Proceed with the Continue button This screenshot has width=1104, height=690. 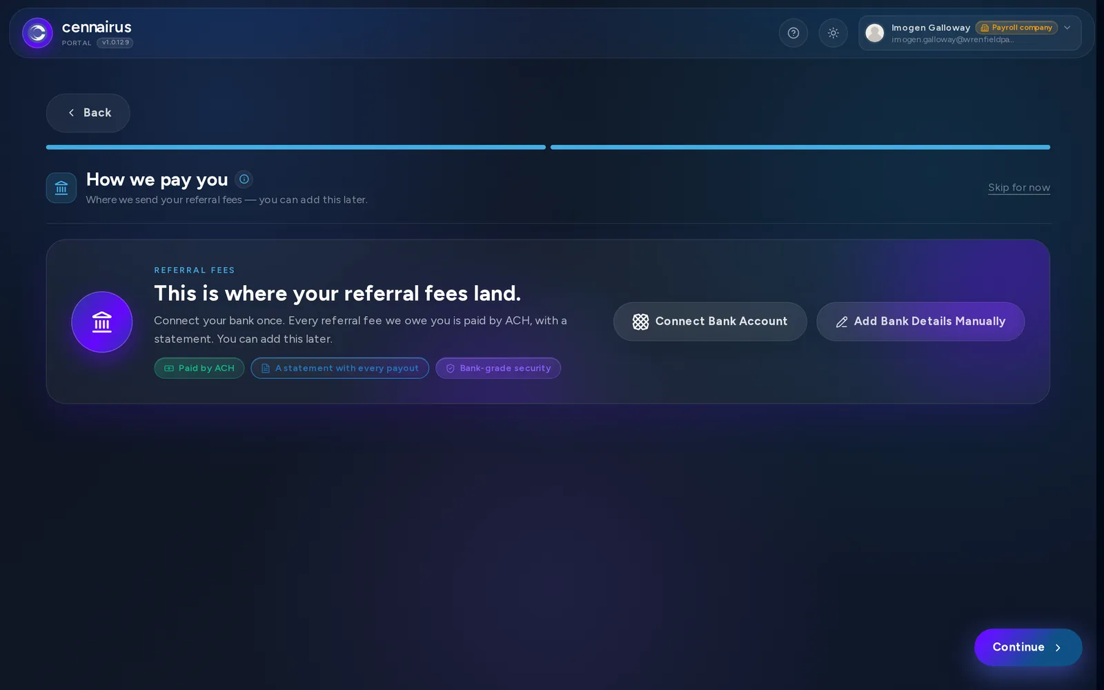click(1028, 647)
